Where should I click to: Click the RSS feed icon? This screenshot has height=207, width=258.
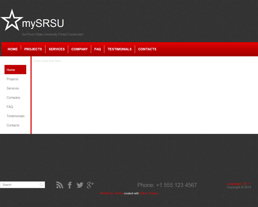point(60,185)
